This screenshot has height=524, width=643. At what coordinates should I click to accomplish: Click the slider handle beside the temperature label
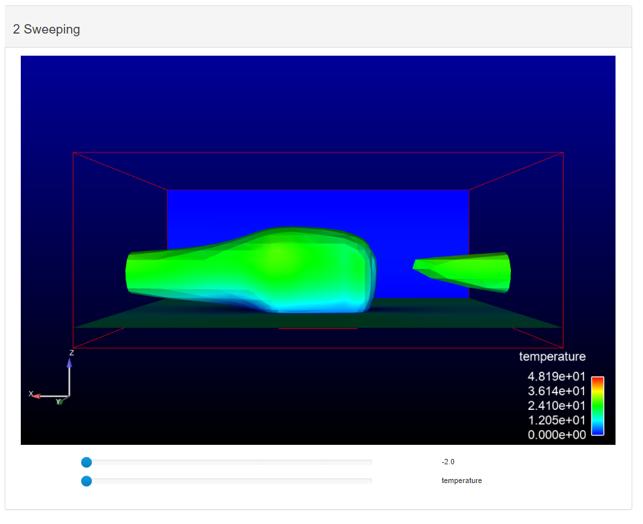click(x=86, y=481)
